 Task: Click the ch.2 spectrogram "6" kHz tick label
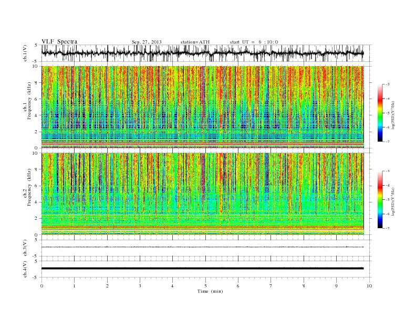pyautogui.click(x=36, y=186)
